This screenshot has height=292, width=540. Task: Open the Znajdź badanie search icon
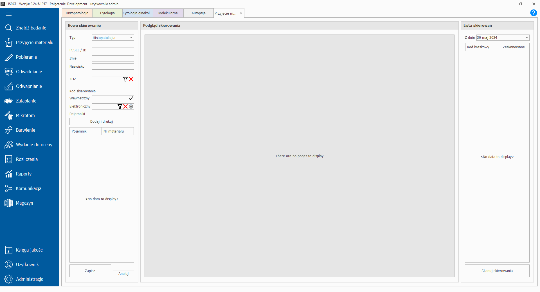point(9,28)
